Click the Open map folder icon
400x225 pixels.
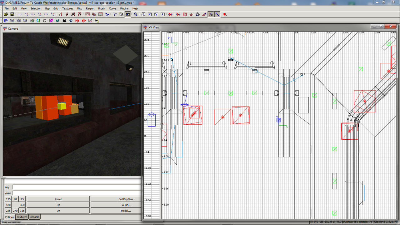tap(6, 14)
